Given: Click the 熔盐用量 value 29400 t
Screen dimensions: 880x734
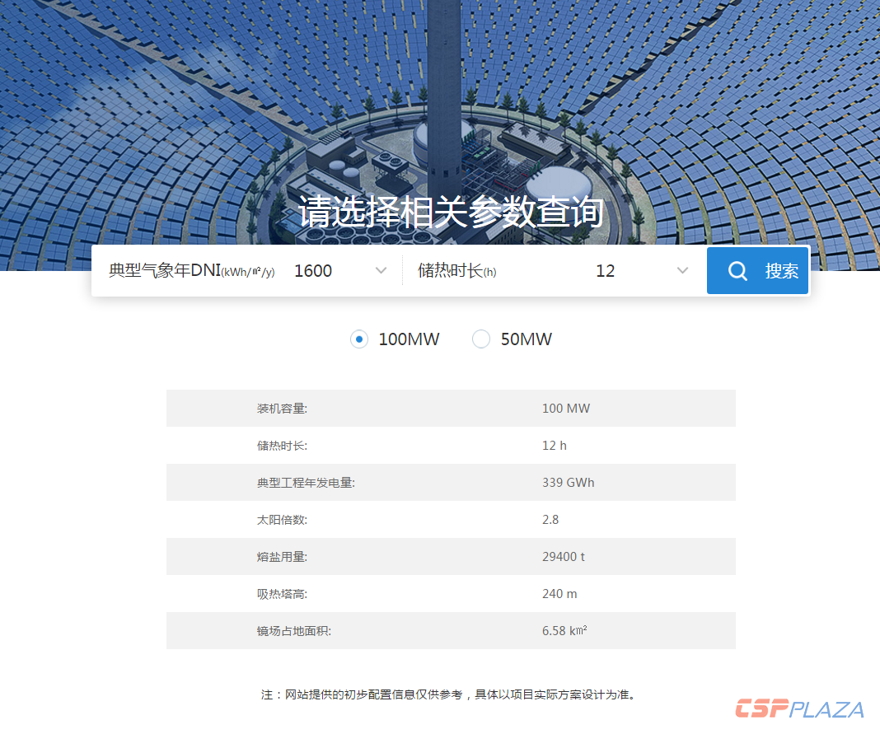Looking at the screenshot, I should coord(564,556).
